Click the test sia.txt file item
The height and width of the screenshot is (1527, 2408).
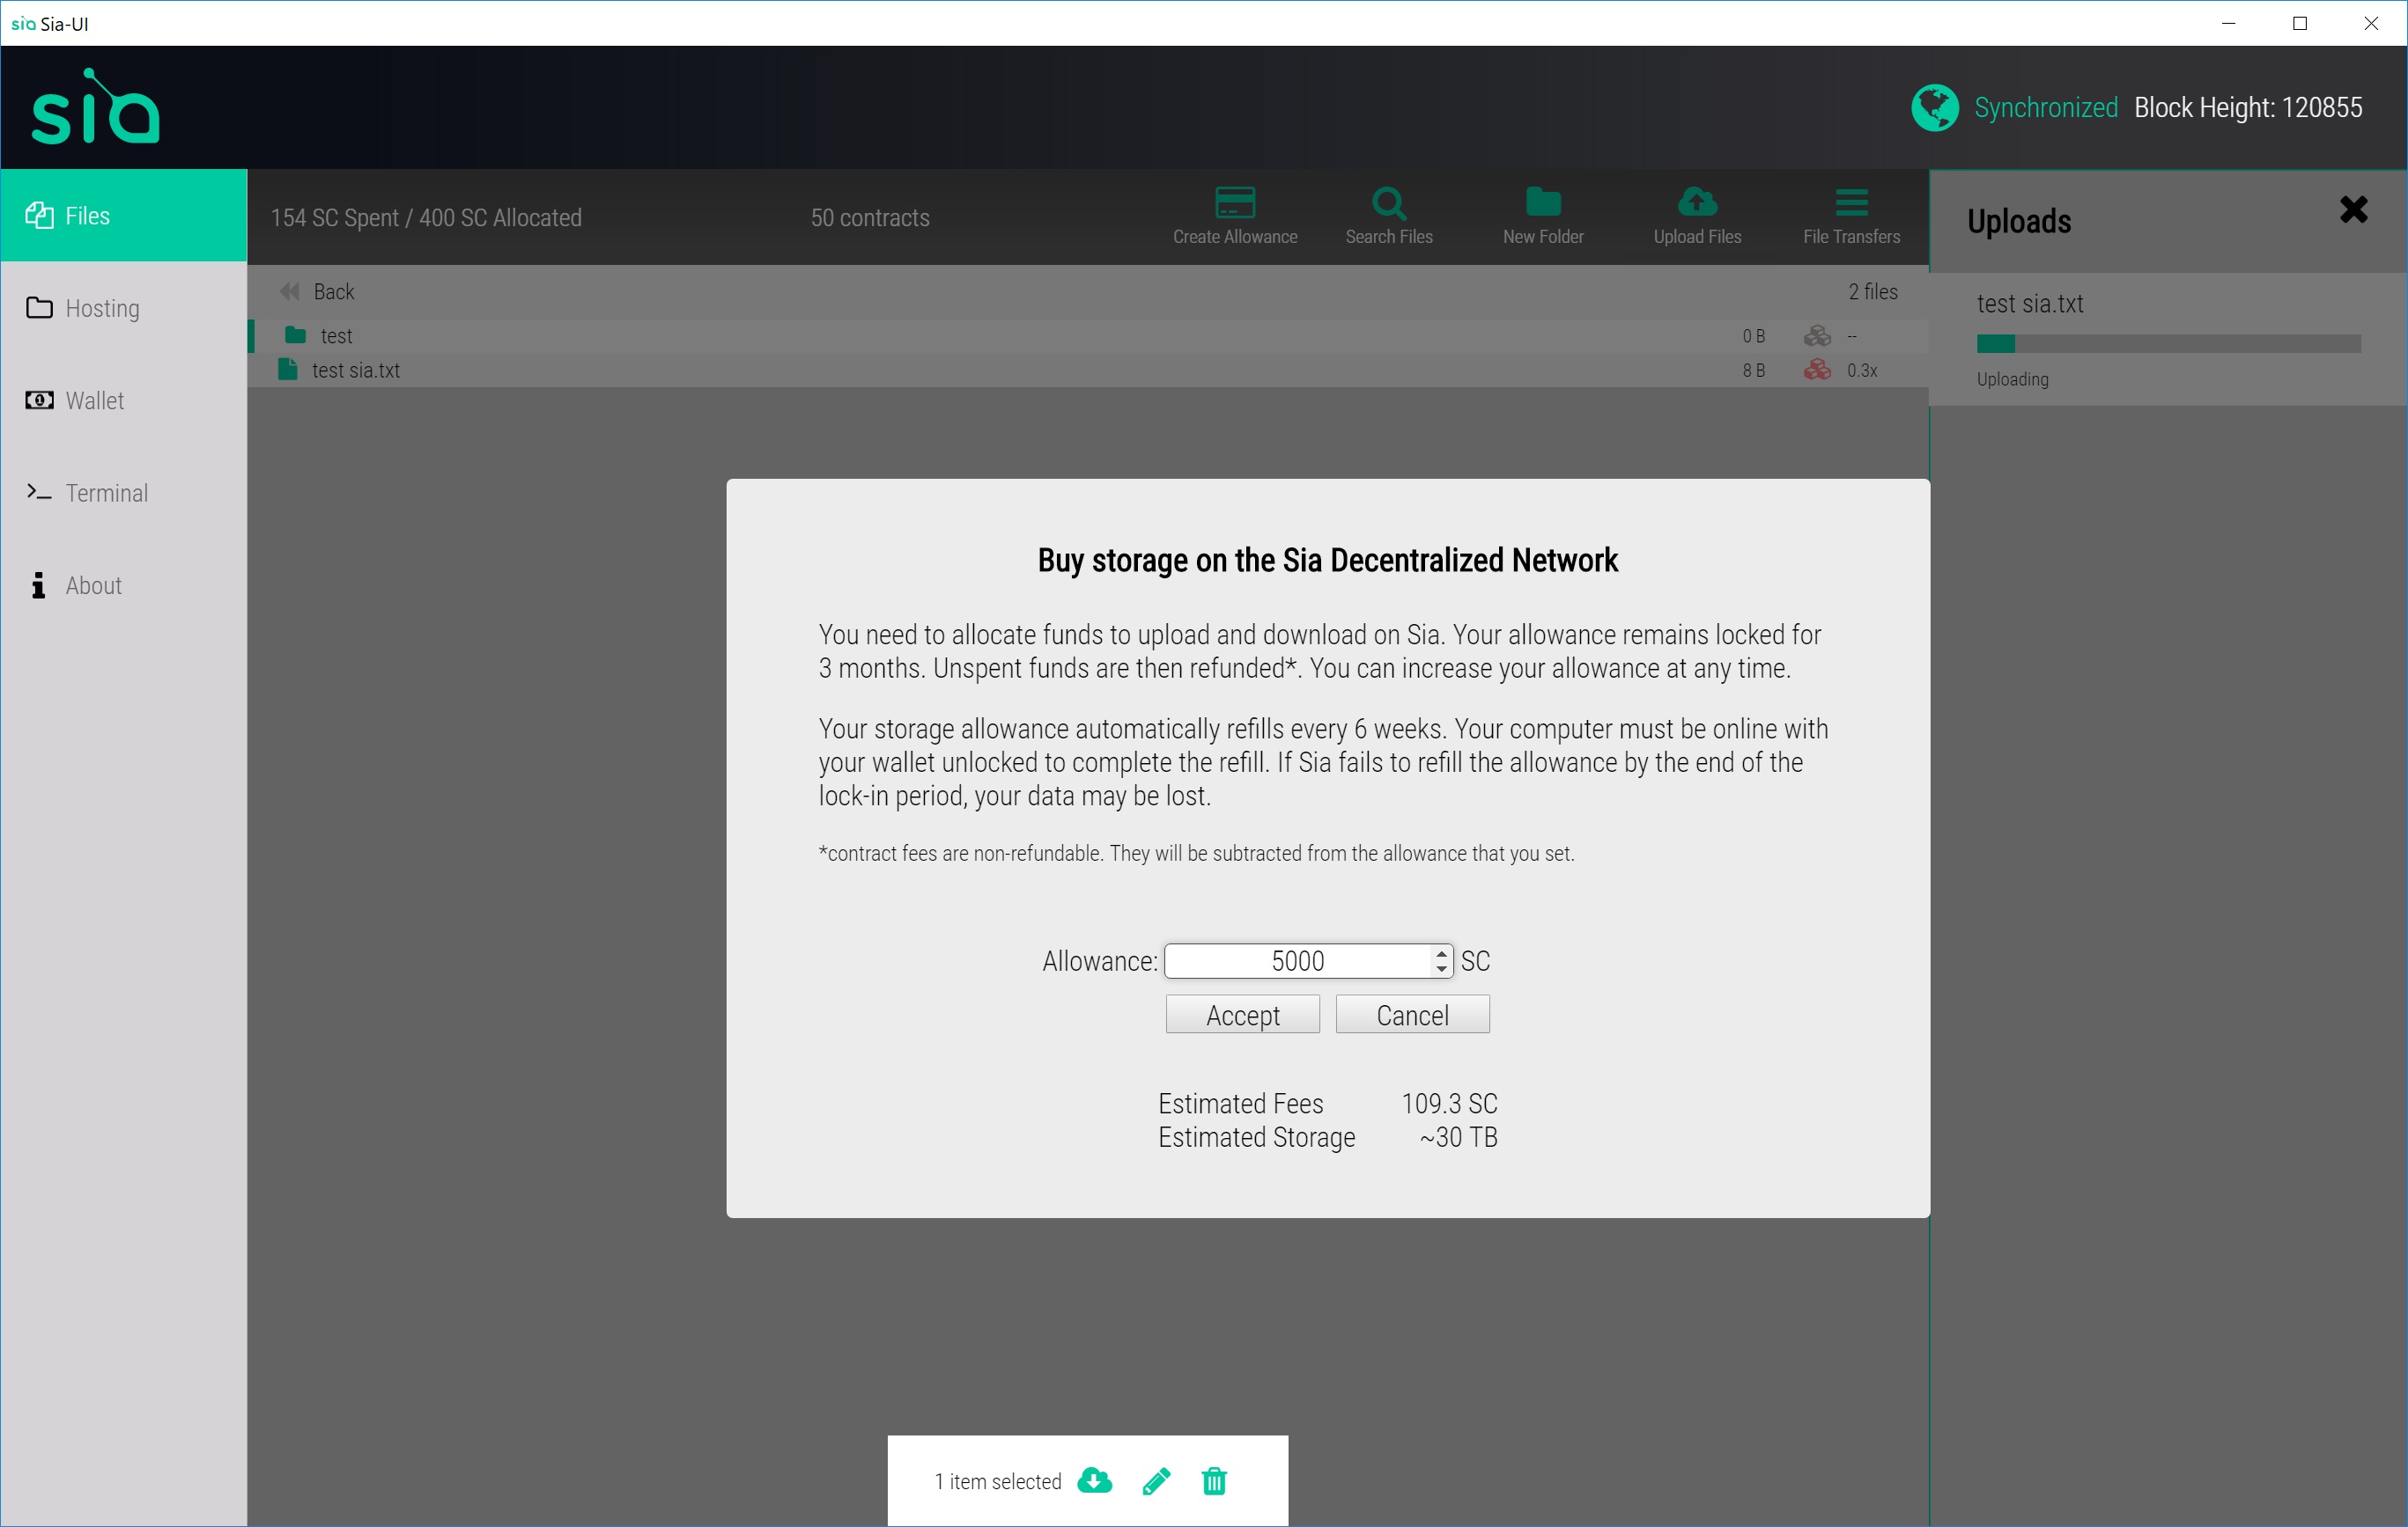(355, 370)
